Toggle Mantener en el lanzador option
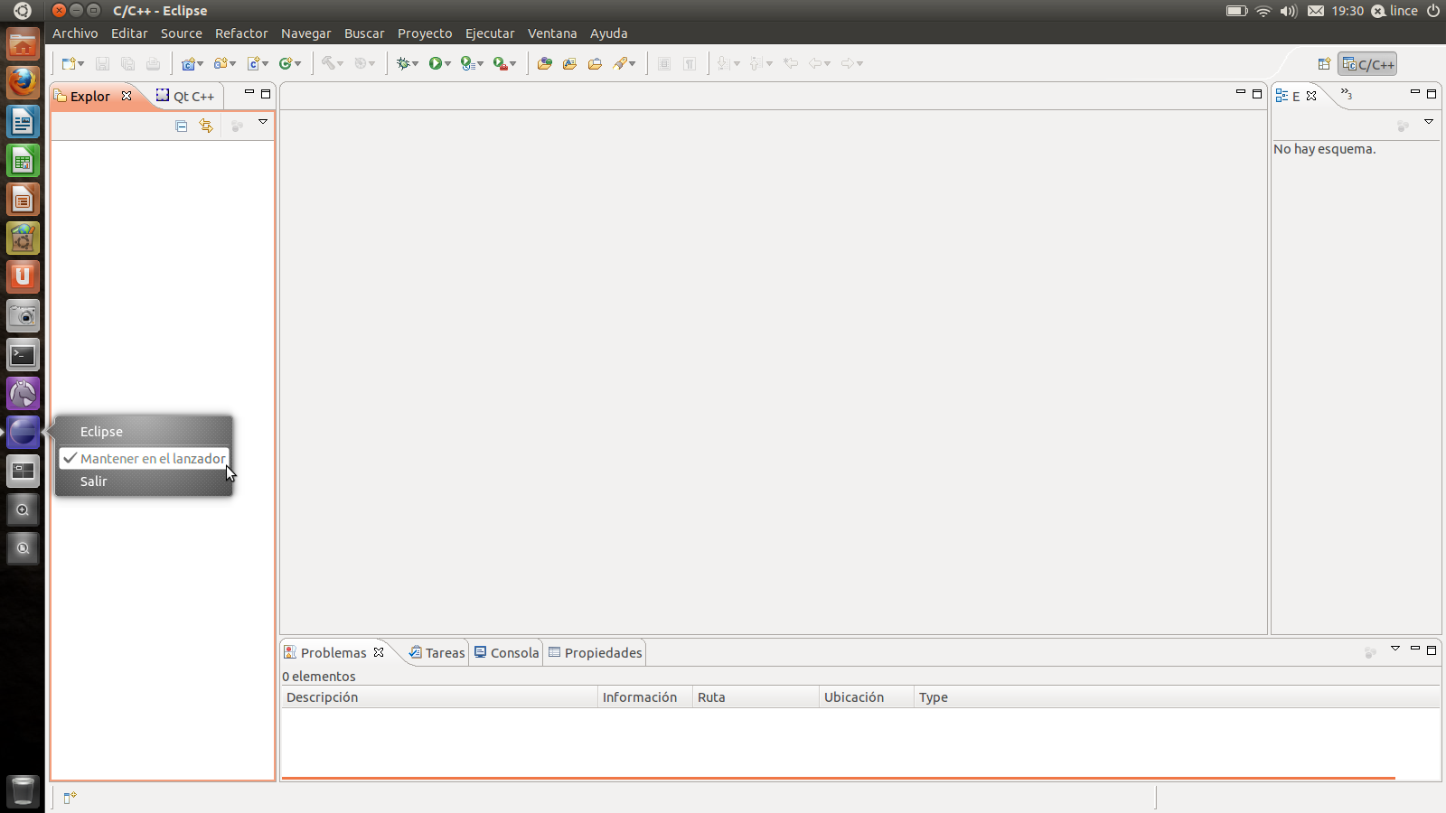Screen dimensions: 1446x813 coord(144,458)
